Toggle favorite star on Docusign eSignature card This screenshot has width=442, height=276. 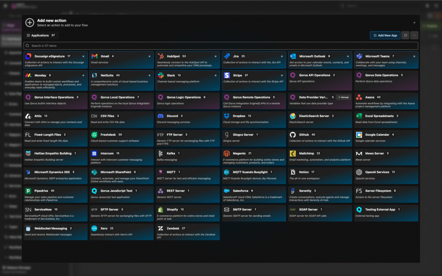(83, 56)
